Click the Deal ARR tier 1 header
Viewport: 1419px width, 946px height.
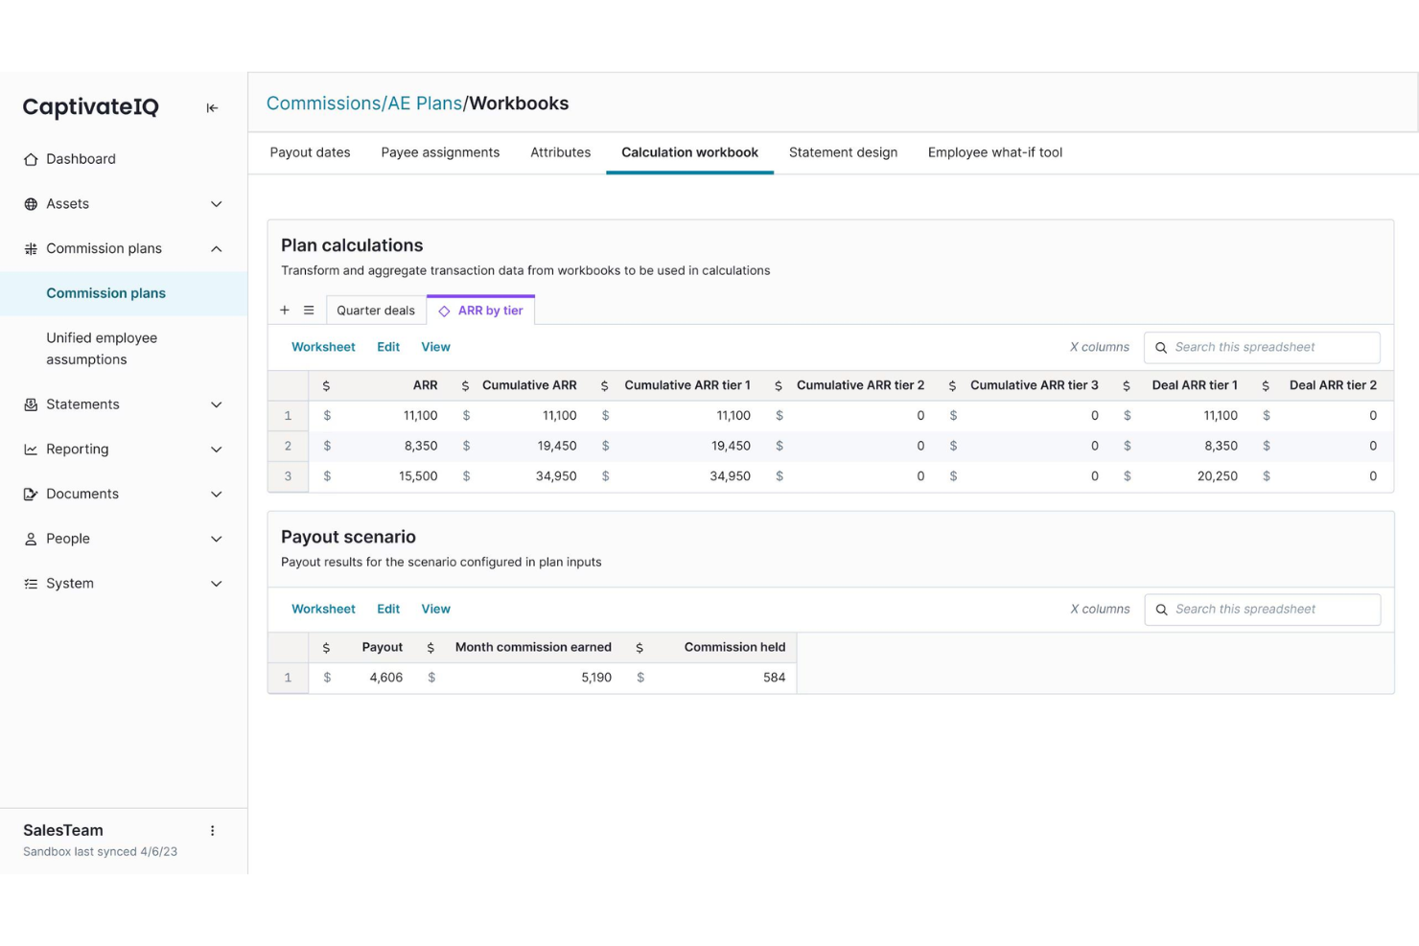pos(1195,385)
